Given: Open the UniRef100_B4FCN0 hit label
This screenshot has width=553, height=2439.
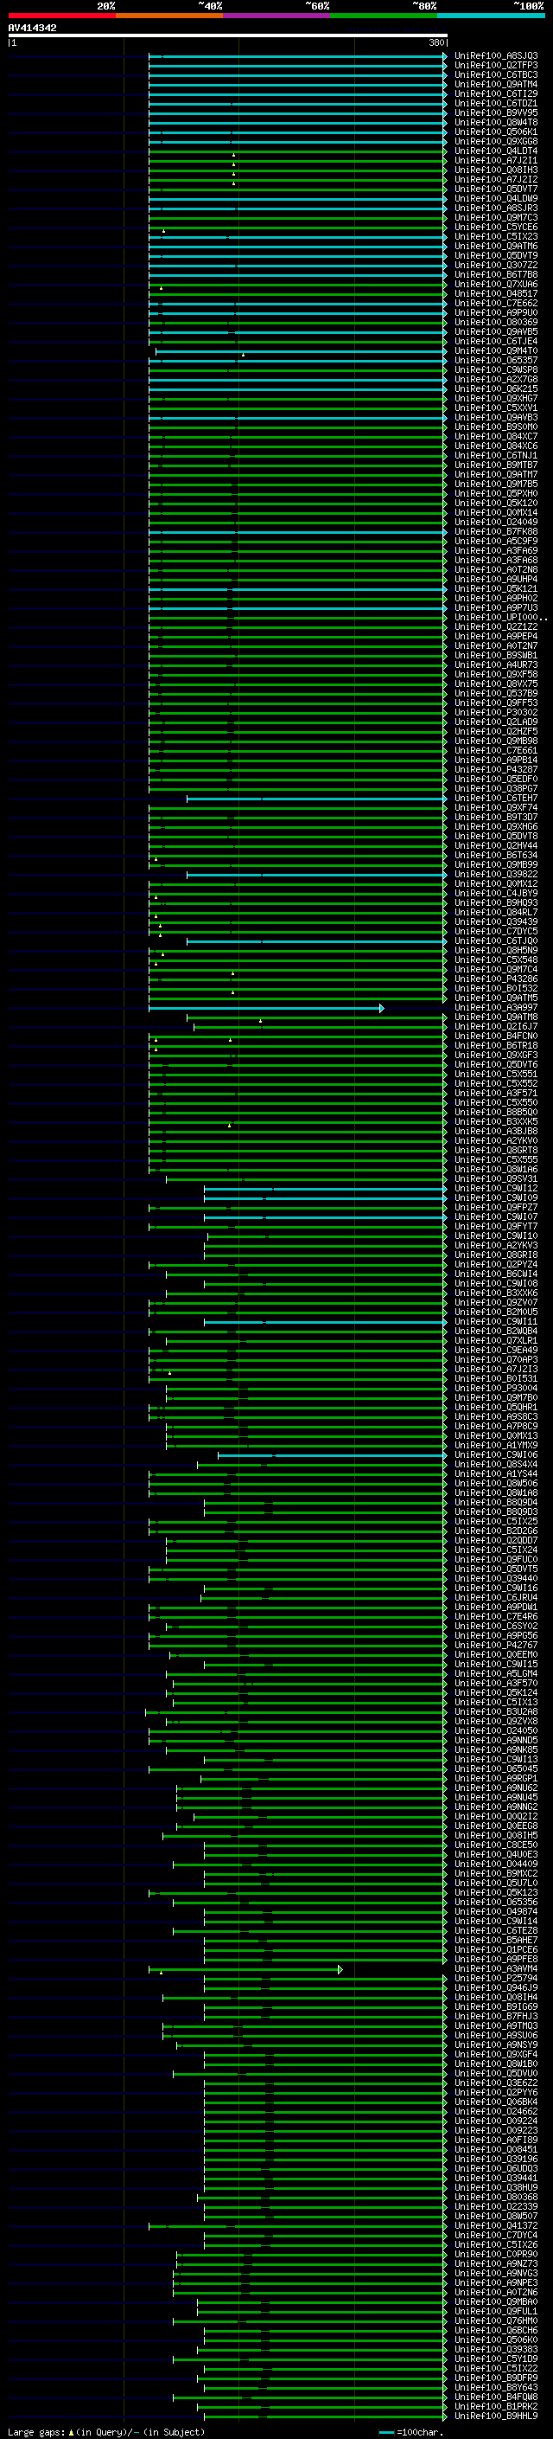Looking at the screenshot, I should click(496, 1037).
